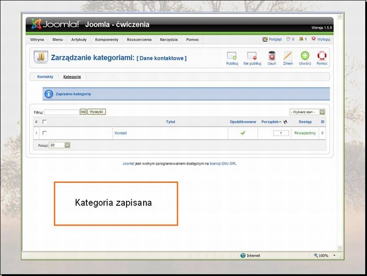Image resolution: width=367 pixels, height=276 pixels.
Task: Click the Publikuj toolbar icon
Action: tap(232, 56)
